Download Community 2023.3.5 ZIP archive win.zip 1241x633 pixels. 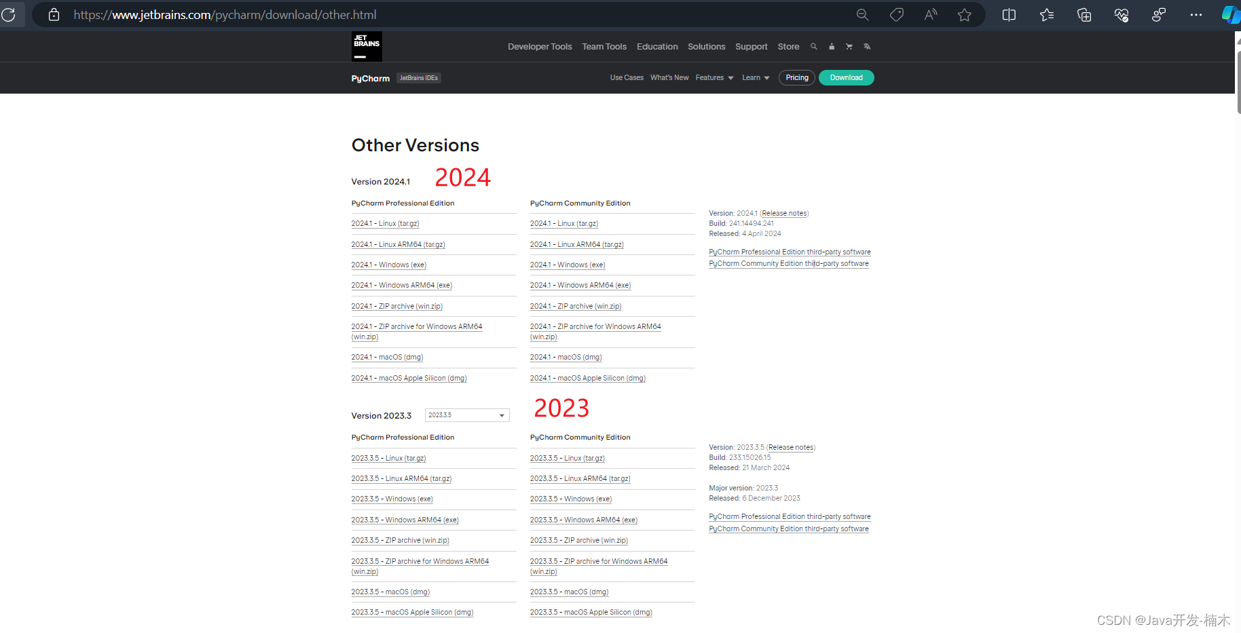coord(579,541)
